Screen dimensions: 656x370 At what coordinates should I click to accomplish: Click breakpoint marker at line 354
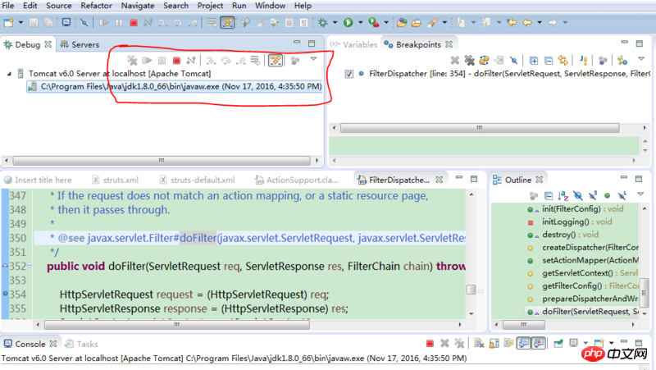click(x=5, y=294)
